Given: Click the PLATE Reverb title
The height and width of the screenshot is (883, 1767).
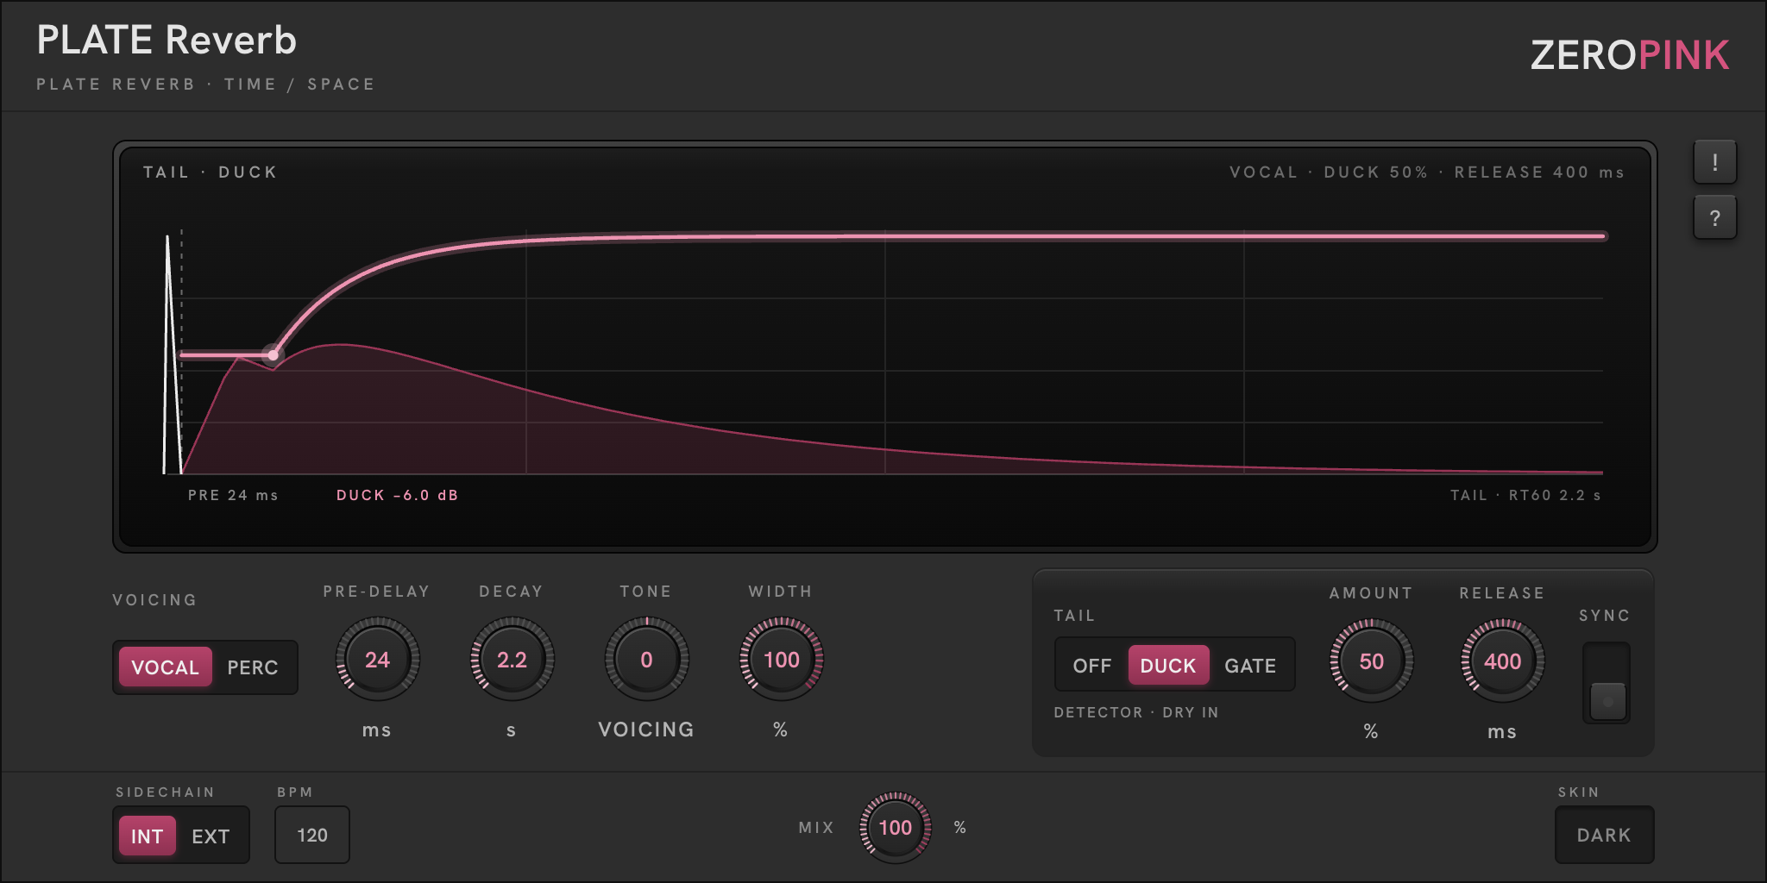Looking at the screenshot, I should click(x=167, y=40).
